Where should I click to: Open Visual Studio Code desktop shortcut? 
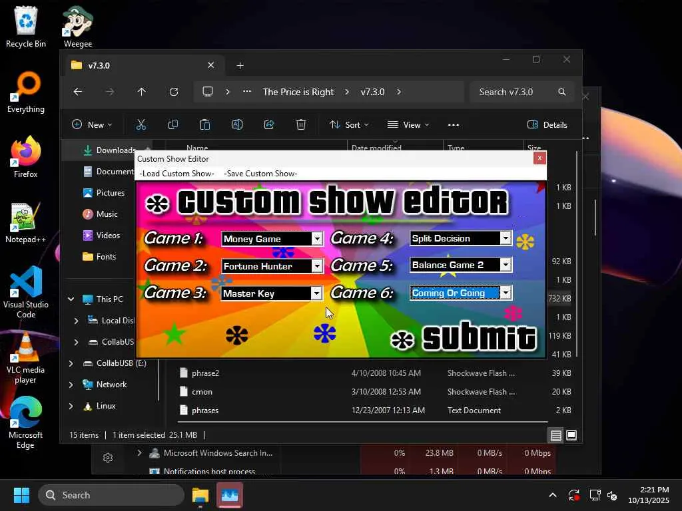tap(26, 293)
